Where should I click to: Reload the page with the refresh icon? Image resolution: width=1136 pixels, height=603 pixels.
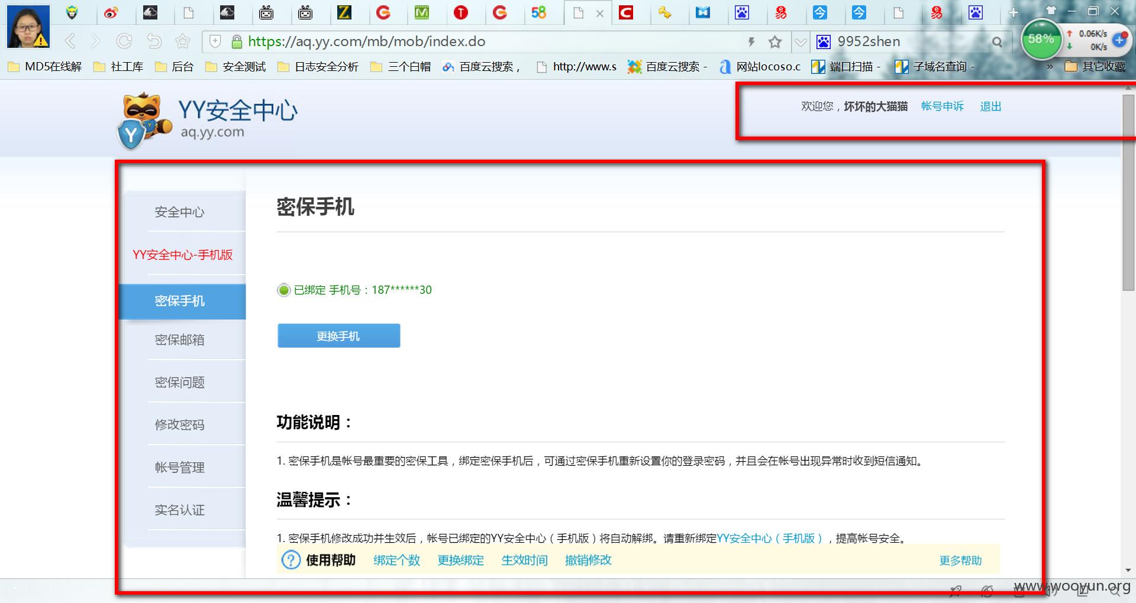point(124,41)
